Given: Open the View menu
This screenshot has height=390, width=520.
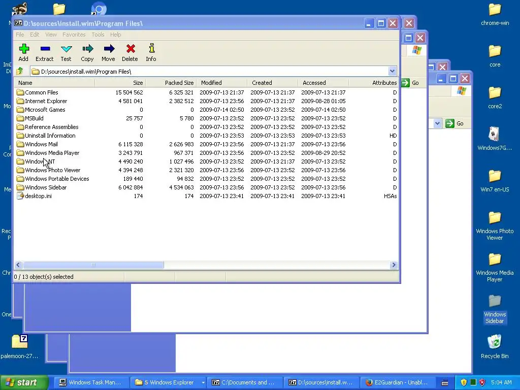Looking at the screenshot, I should pos(51,35).
